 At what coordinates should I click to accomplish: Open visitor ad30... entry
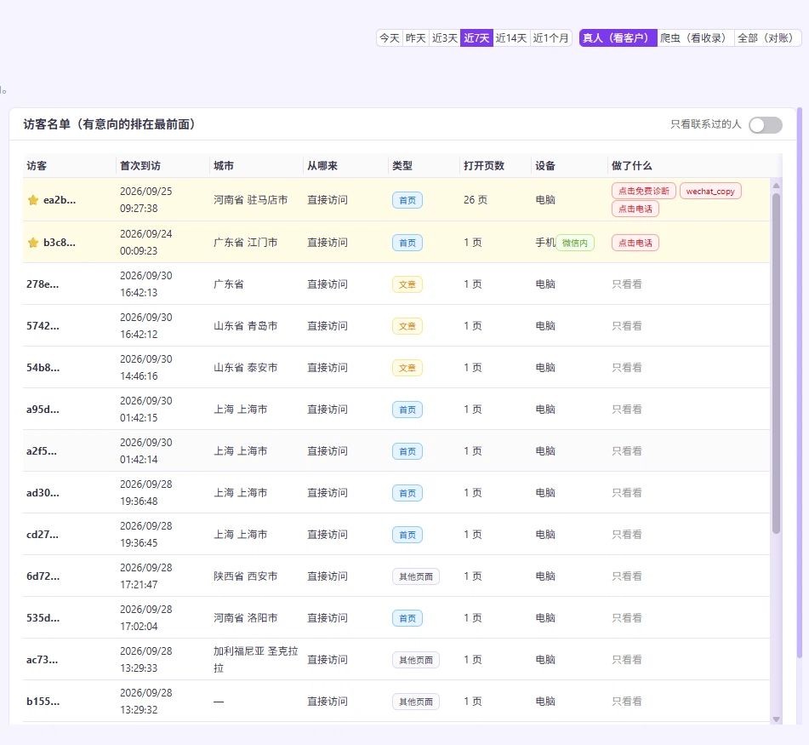point(43,492)
